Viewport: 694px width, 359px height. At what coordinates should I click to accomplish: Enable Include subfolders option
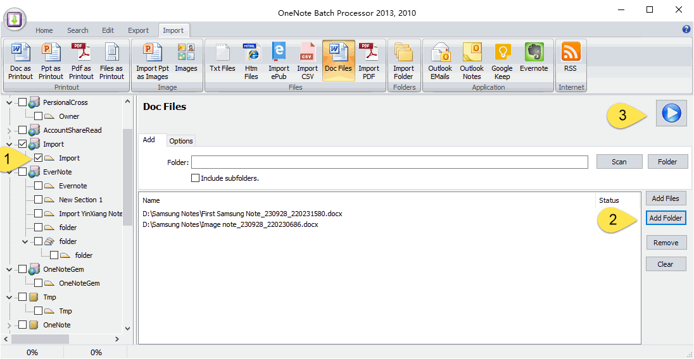tap(195, 178)
